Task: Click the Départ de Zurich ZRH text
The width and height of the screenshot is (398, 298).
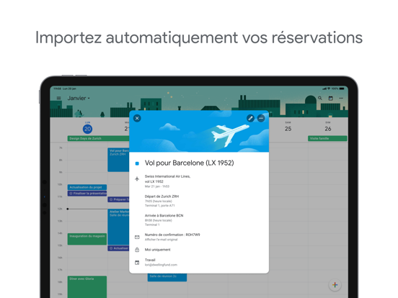Action: pyautogui.click(x=162, y=197)
